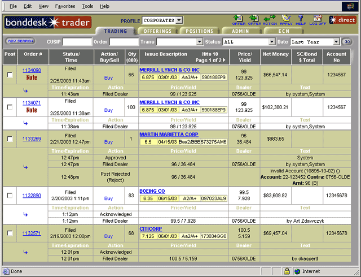Open the Tools menu
The image size is (361, 277).
pos(88,6)
